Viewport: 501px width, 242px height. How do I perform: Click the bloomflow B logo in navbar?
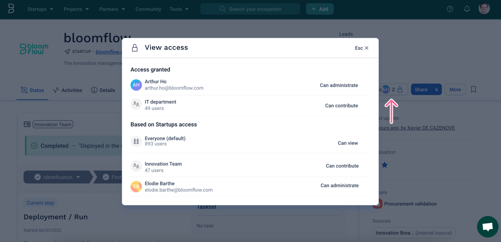click(11, 9)
